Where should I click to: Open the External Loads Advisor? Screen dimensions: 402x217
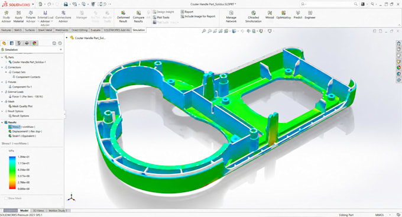(45, 18)
